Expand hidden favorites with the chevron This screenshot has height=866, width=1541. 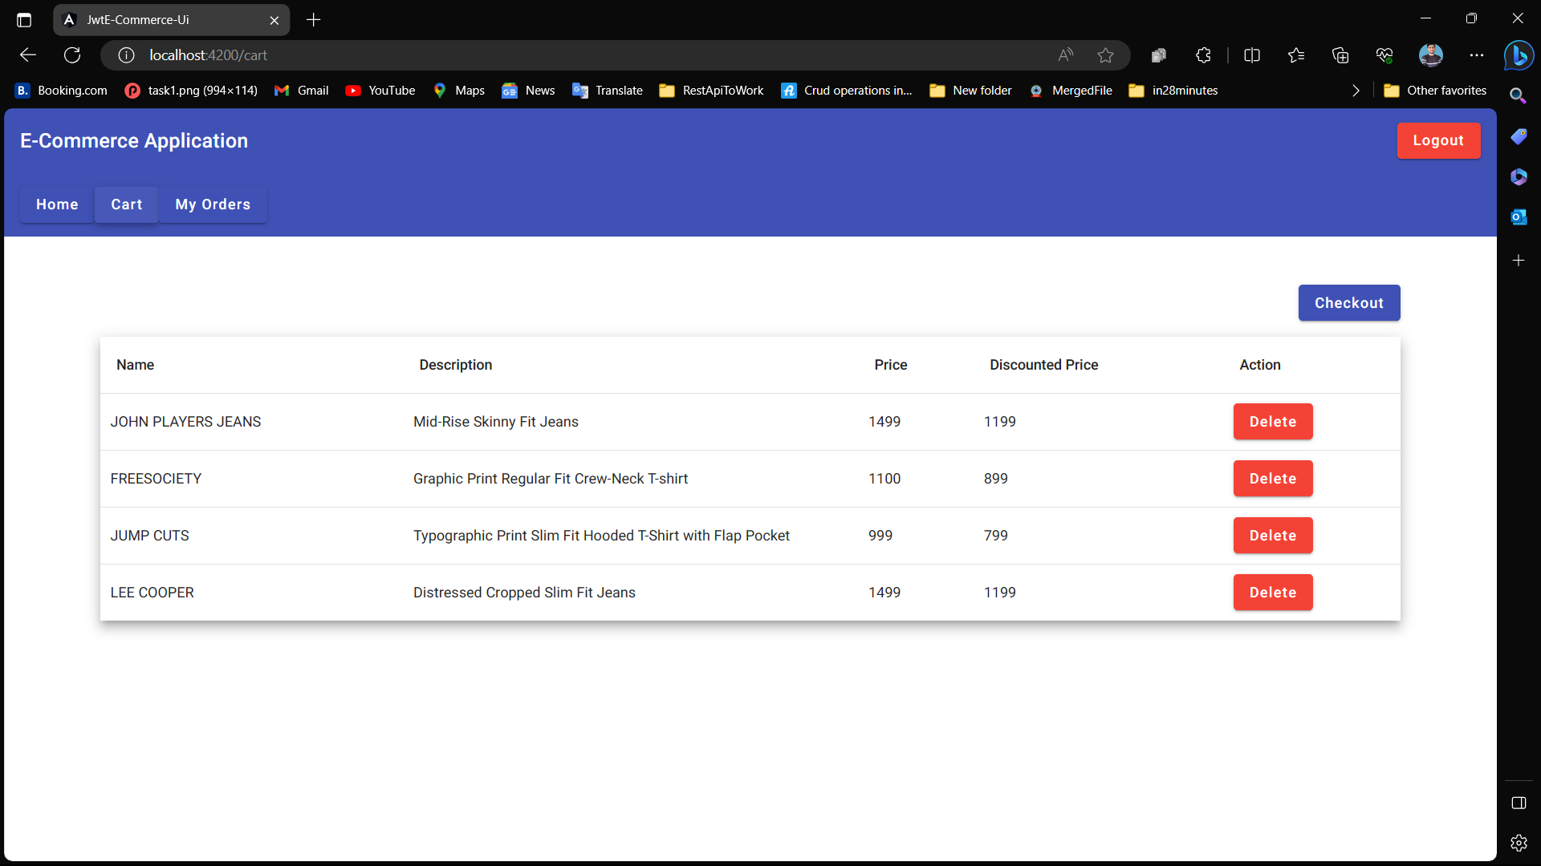click(x=1355, y=91)
